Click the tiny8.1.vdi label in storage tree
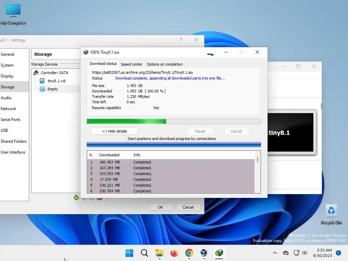348x261 pixels. point(57,81)
